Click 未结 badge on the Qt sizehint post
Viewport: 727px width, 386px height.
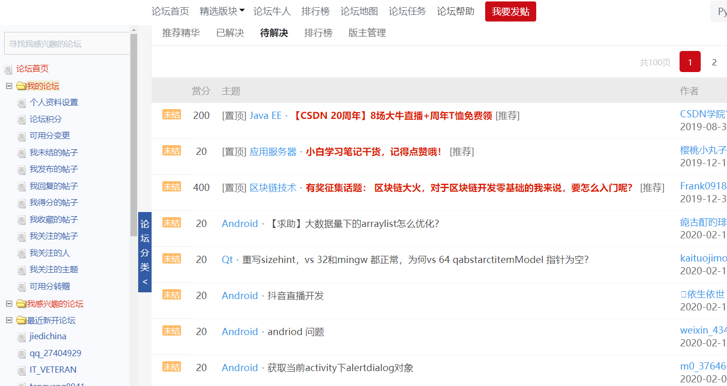(x=172, y=258)
